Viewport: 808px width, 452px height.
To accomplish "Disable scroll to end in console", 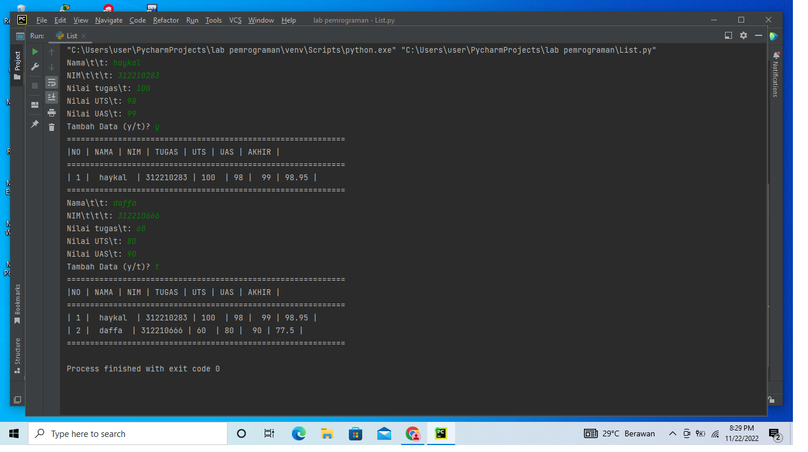I will click(52, 97).
